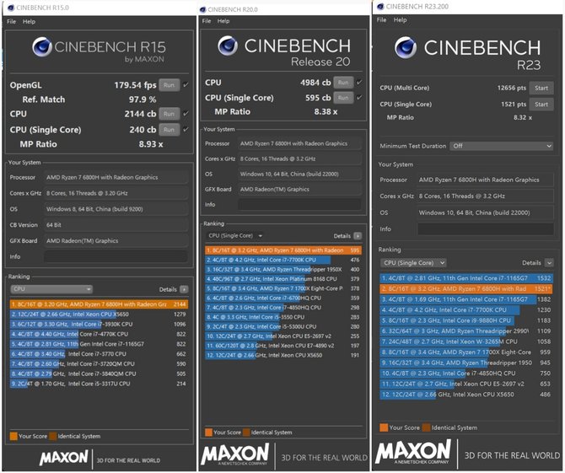
Task: Select Core i5-3317U row in R15 ranking
Action: [x=100, y=384]
